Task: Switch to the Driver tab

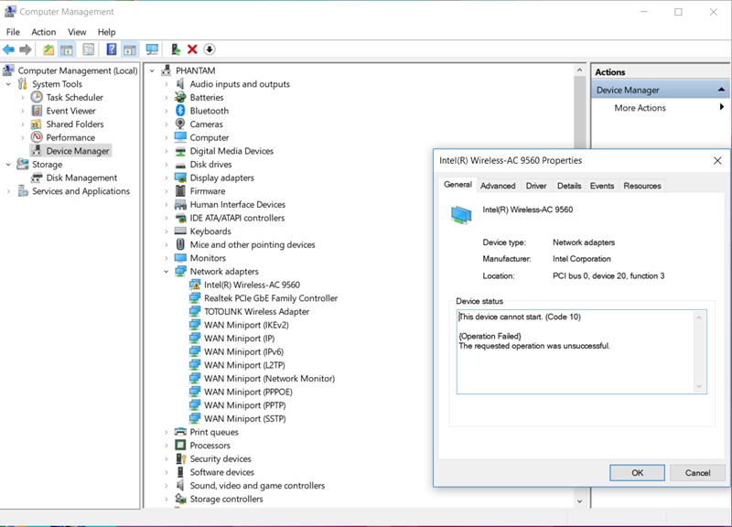Action: (536, 186)
